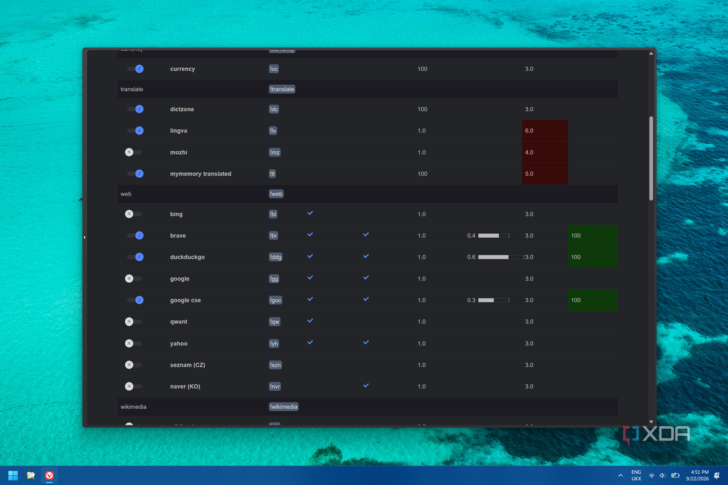Viewport: 728px width, 485px height.
Task: Disable the currency engine toggle
Action: tap(134, 68)
